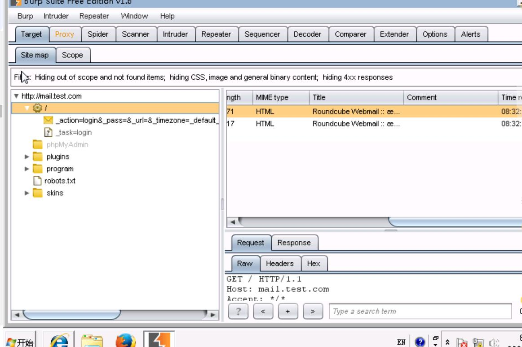Click the + search options button
The image size is (522, 347).
[288, 312]
